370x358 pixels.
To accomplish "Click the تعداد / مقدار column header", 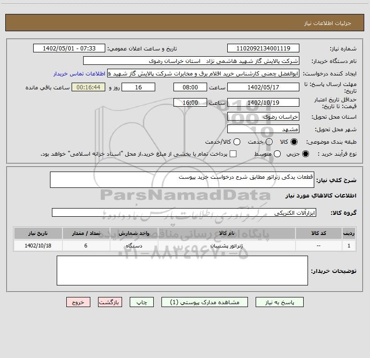I will coord(86,233).
